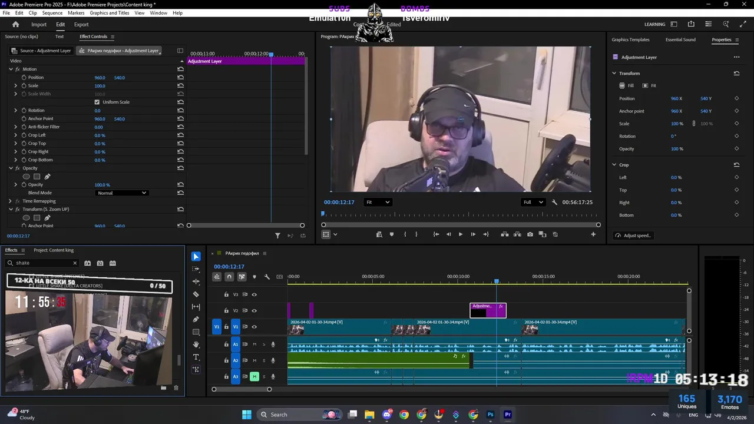The image size is (754, 424).
Task: Click the Delete trash icon in Effects panel
Action: [176, 387]
